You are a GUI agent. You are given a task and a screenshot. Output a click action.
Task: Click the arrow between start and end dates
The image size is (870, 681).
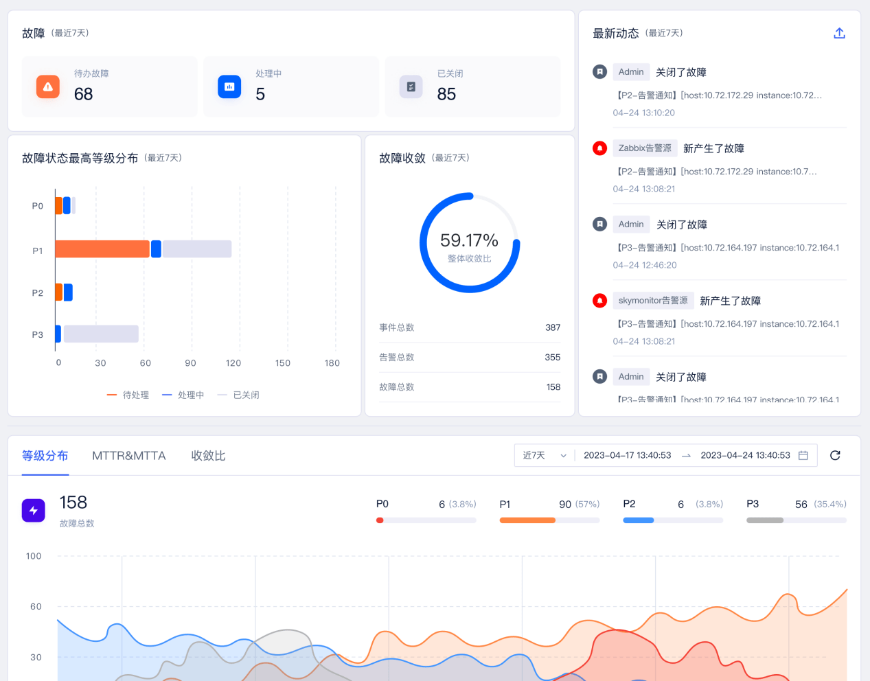click(x=686, y=456)
